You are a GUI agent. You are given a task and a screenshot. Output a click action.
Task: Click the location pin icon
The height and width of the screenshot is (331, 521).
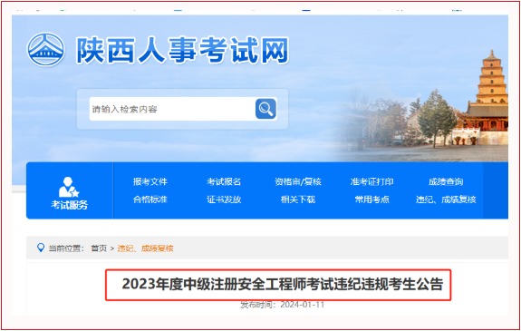[41, 248]
